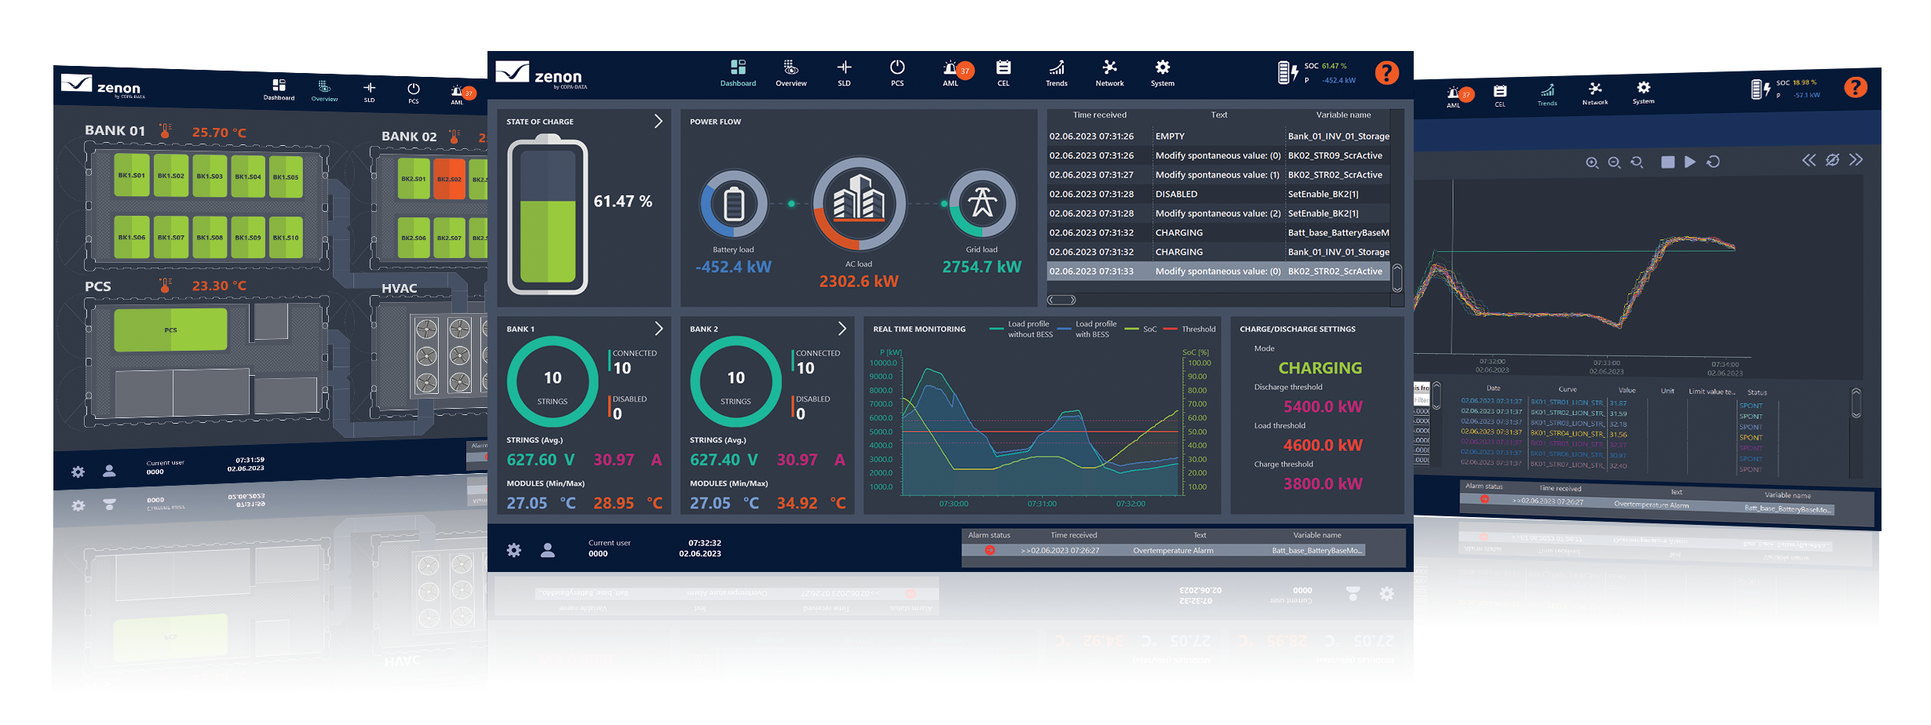Open CEL event list in center navigation bar
Image resolution: width=1931 pixels, height=725 pixels.
1003,72
